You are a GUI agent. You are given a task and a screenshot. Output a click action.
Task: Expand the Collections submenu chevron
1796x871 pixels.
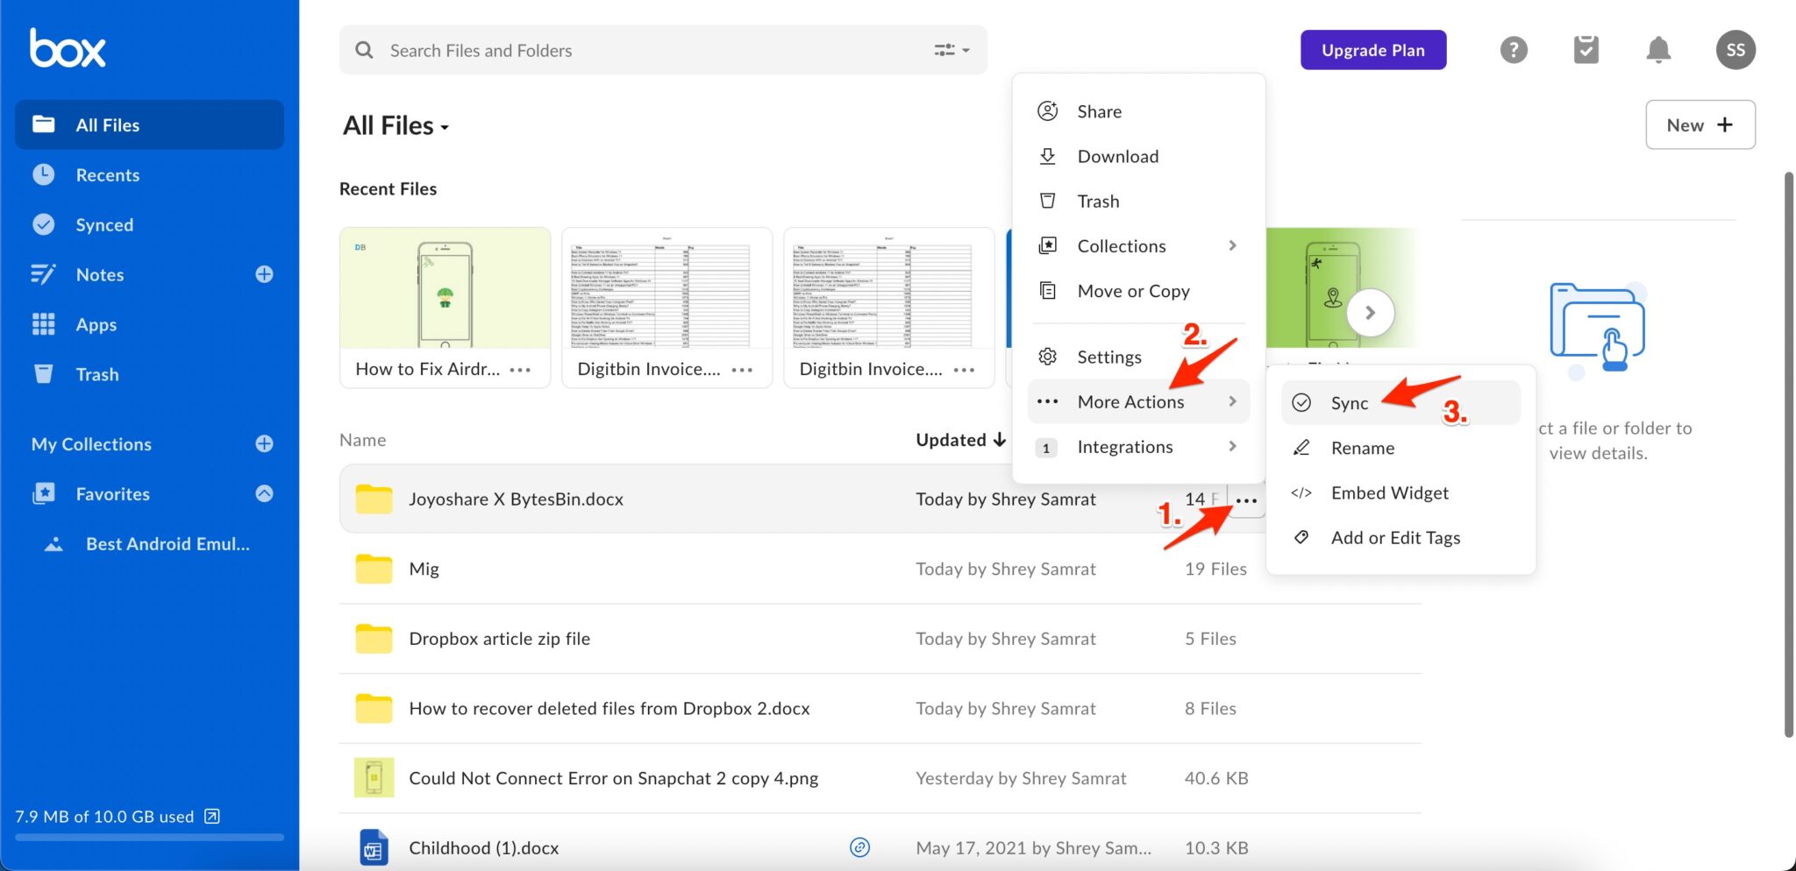click(1233, 245)
